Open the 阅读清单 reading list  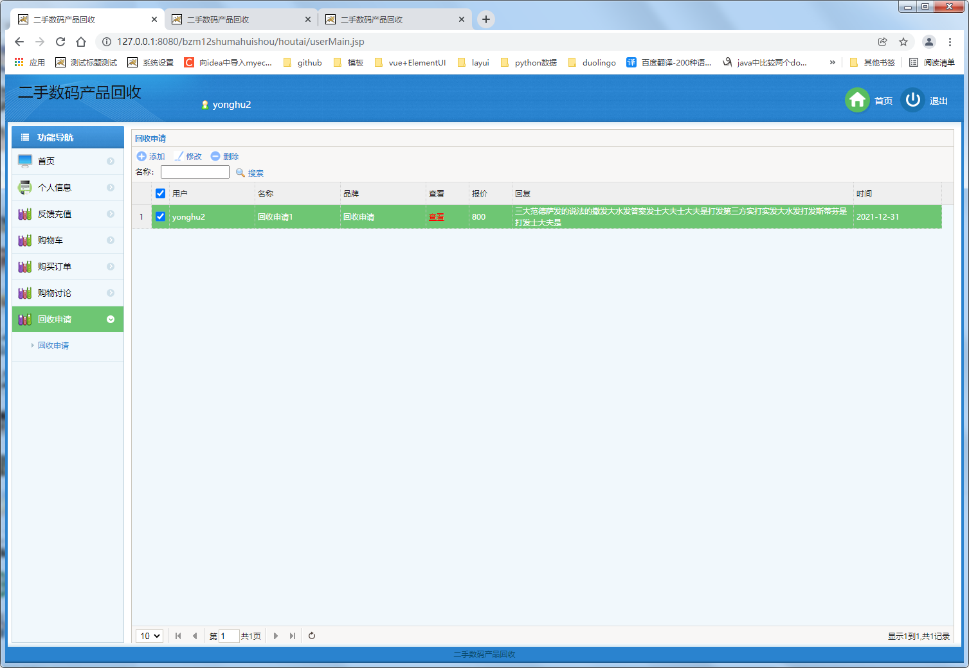pyautogui.click(x=932, y=62)
